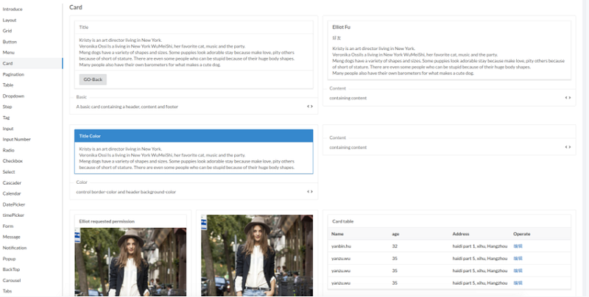Viewport: 589px width, 297px height.
Task: Click the blue Title Color card header
Action: point(194,136)
